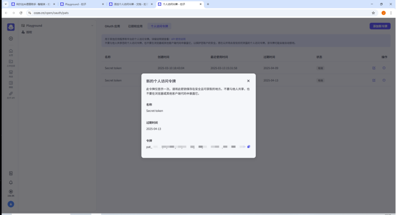396x215 pixels.
Task: Click the plus create icon in the sidebar
Action: click(x=11, y=38)
